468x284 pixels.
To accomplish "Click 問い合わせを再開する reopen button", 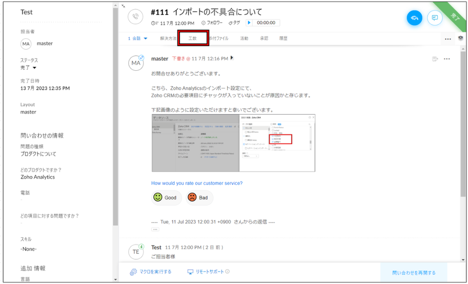I will pos(414,273).
